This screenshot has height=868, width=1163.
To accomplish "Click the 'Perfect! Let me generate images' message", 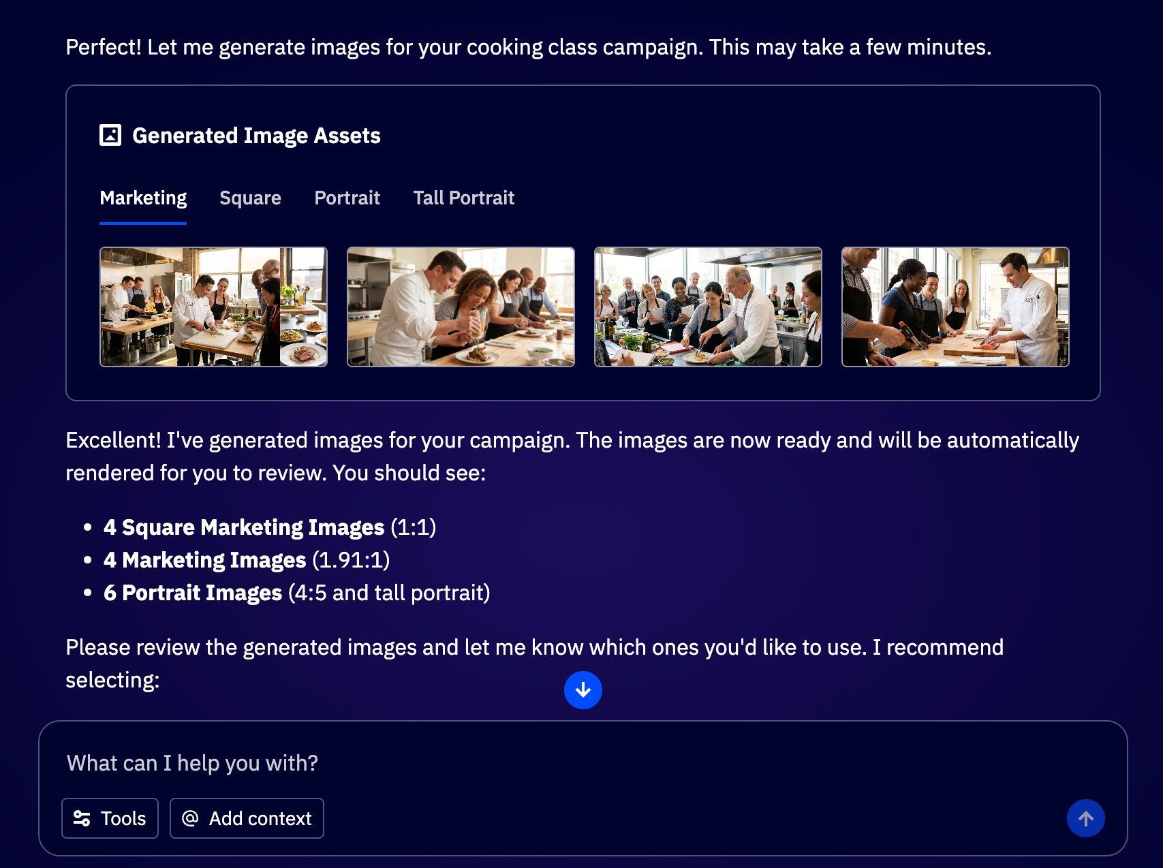I will click(x=529, y=47).
